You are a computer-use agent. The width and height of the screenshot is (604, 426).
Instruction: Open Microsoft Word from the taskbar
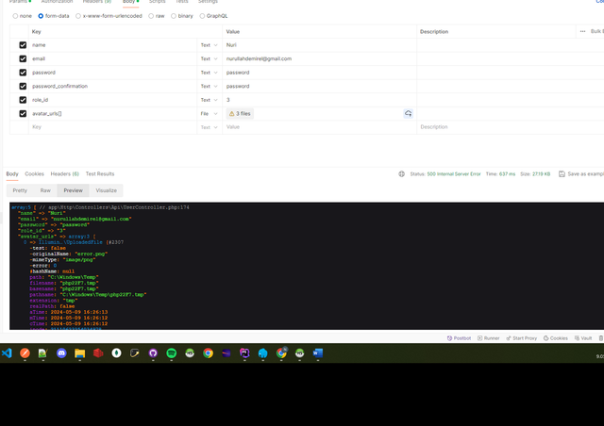(318, 352)
